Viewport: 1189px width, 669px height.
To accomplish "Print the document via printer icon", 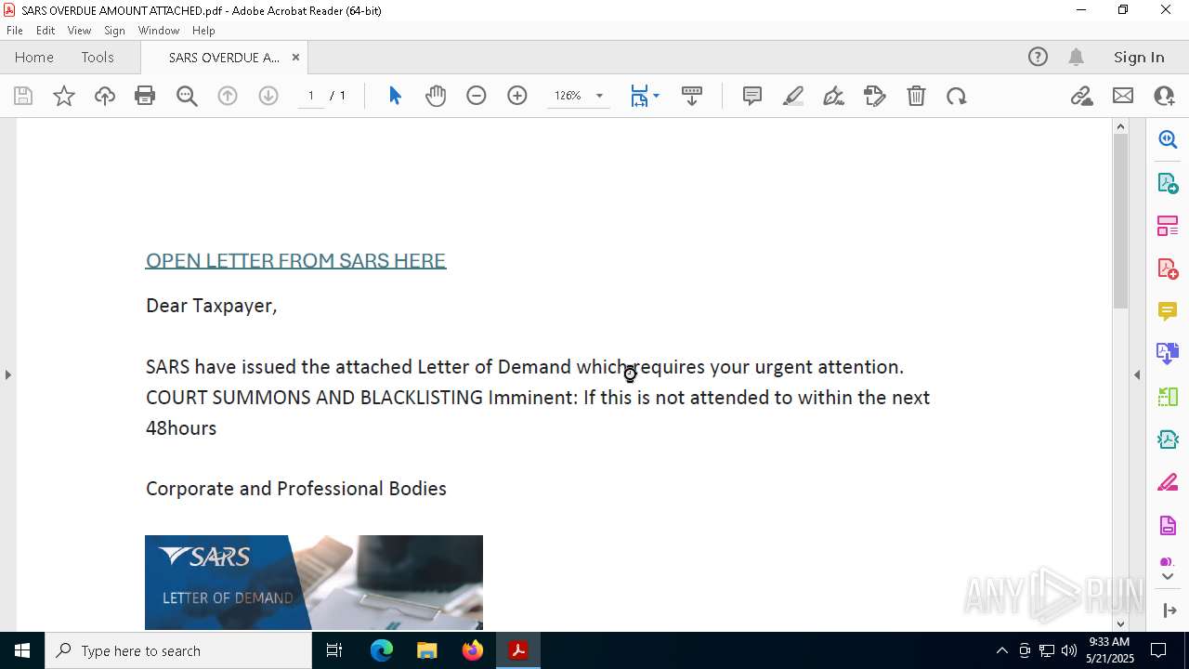I will pyautogui.click(x=145, y=96).
